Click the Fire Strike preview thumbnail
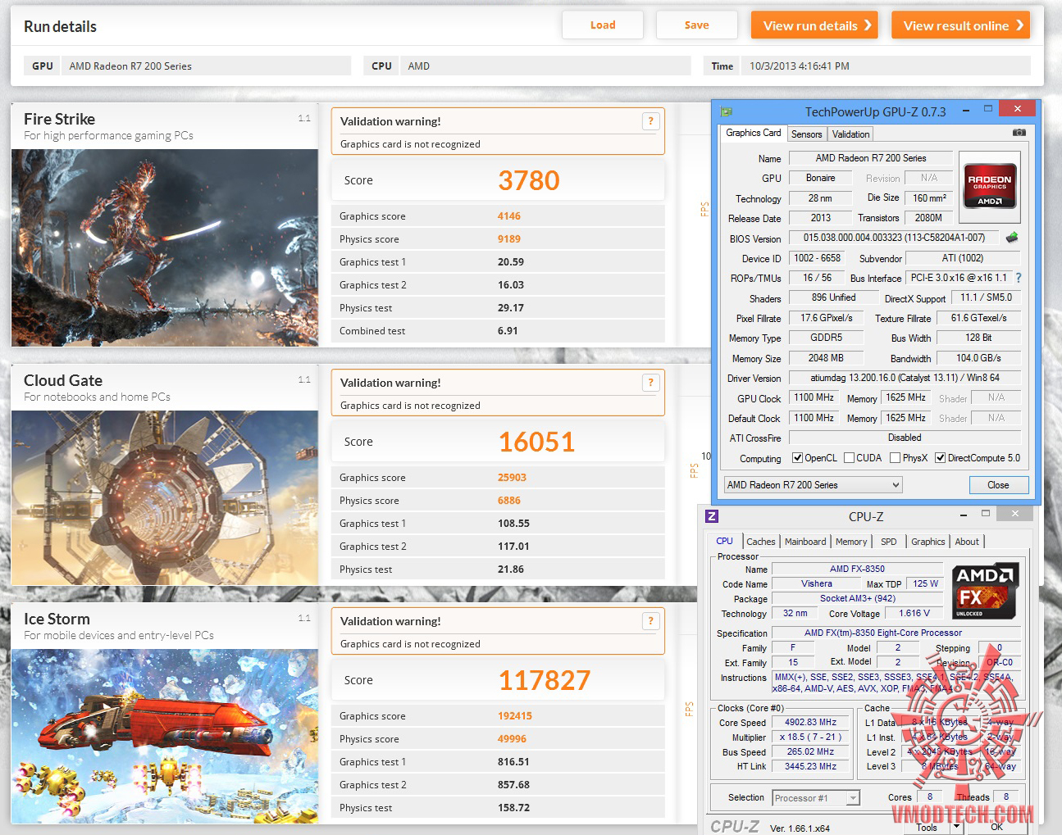Viewport: 1062px width, 835px height. click(165, 247)
